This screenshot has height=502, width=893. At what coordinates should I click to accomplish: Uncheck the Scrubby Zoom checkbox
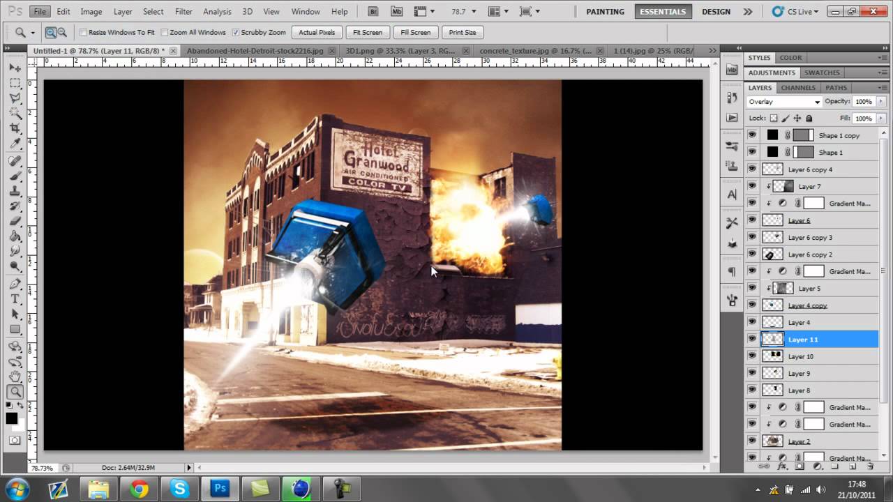coord(236,32)
